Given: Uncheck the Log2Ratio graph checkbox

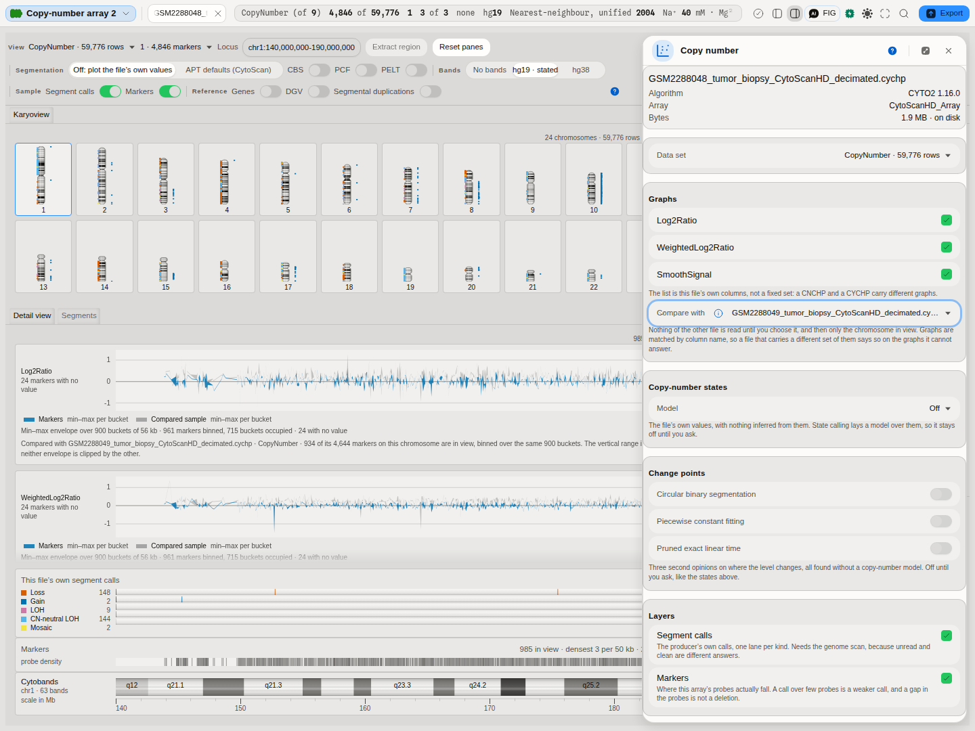Looking at the screenshot, I should (x=947, y=220).
